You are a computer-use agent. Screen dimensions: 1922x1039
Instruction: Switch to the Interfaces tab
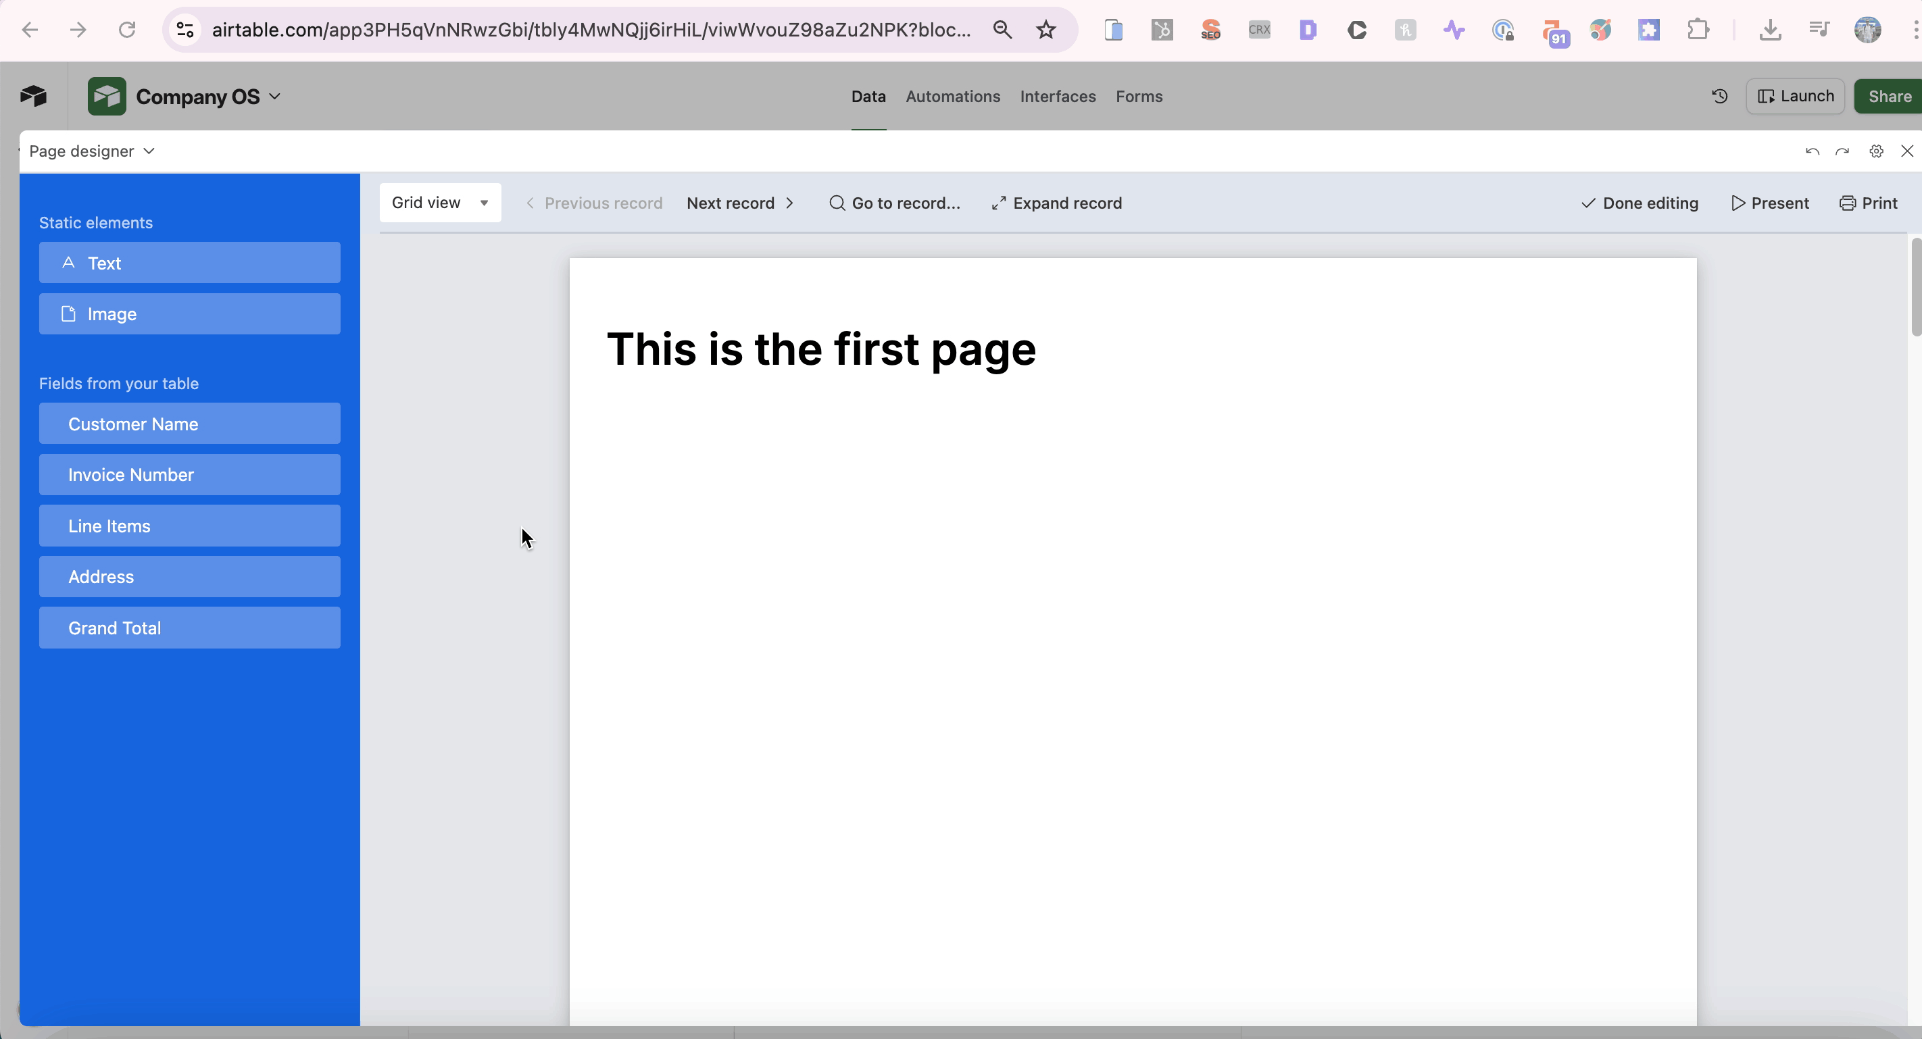tap(1057, 96)
